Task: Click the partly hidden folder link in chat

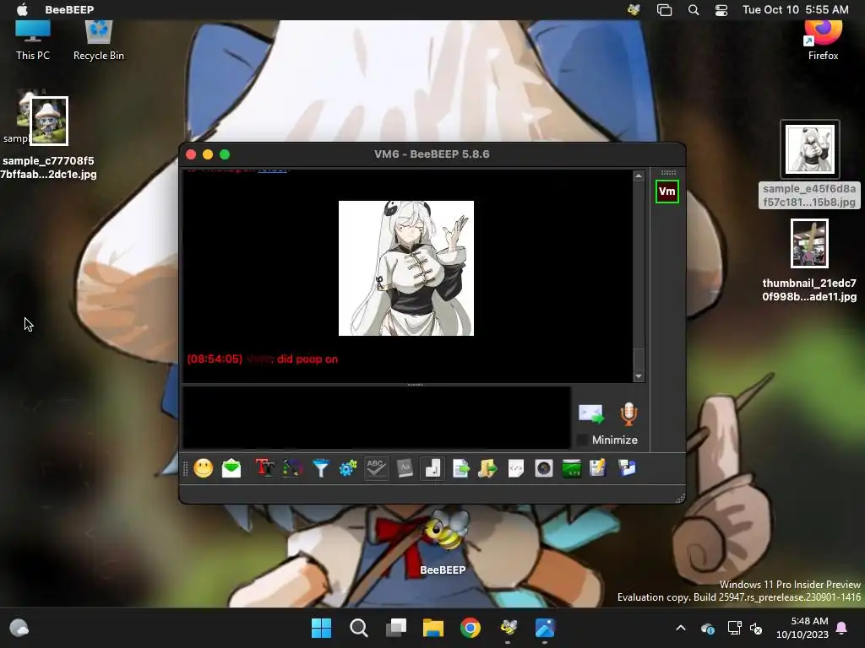Action: [273, 169]
